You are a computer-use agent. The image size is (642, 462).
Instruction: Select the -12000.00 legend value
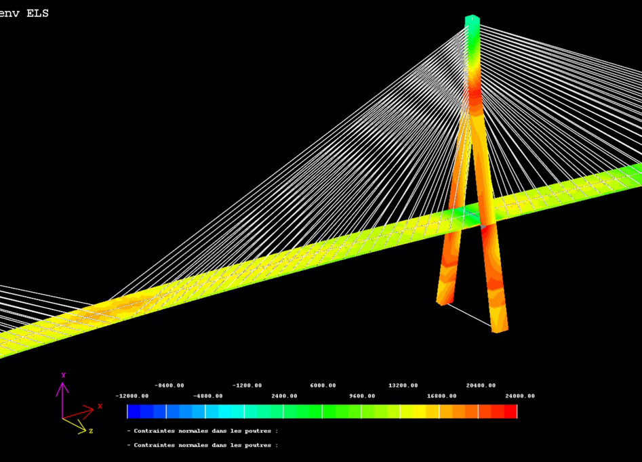pyautogui.click(x=132, y=396)
